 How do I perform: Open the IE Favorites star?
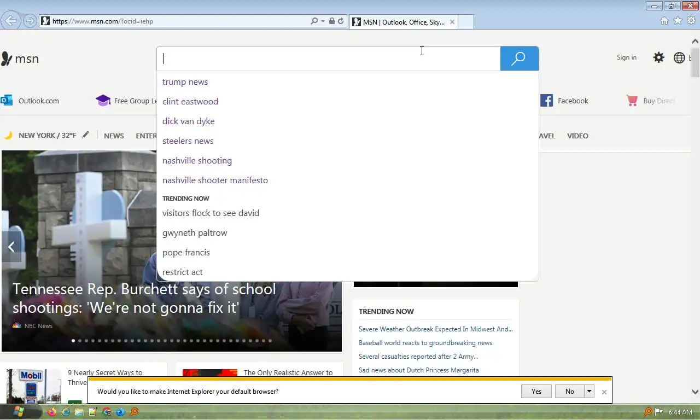point(678,21)
